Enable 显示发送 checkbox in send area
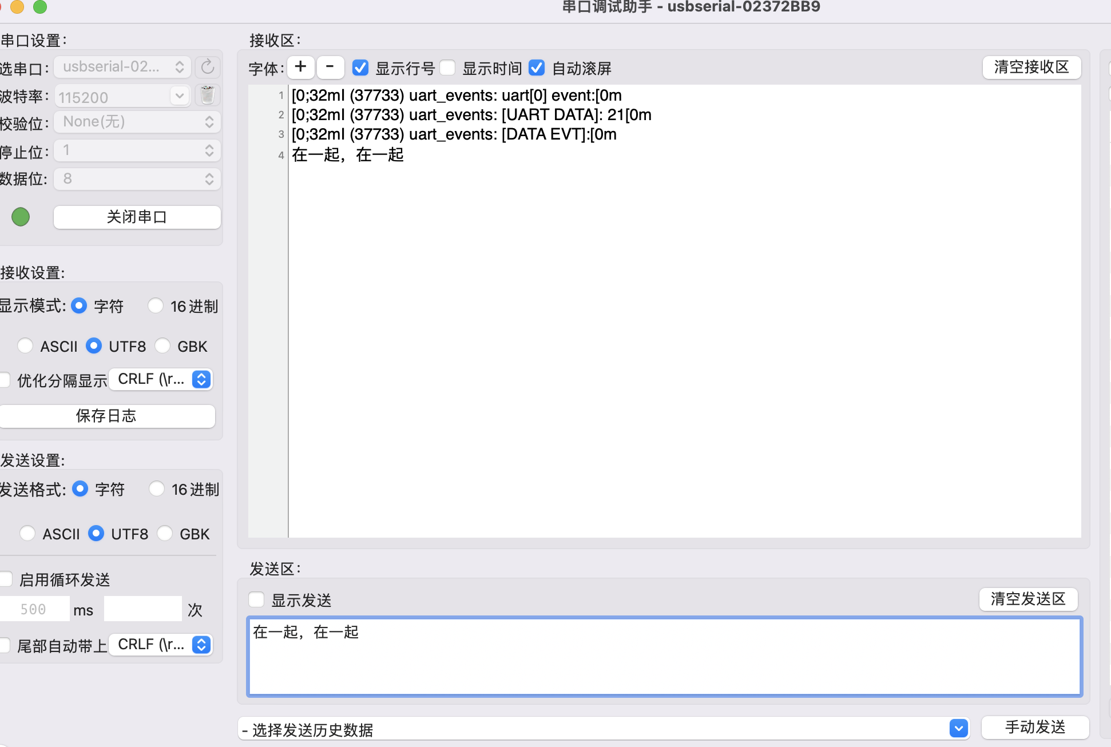 256,599
